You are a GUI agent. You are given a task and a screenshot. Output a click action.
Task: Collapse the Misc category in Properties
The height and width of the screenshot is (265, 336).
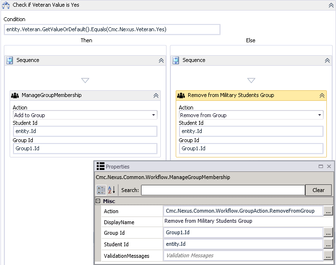coord(98,201)
